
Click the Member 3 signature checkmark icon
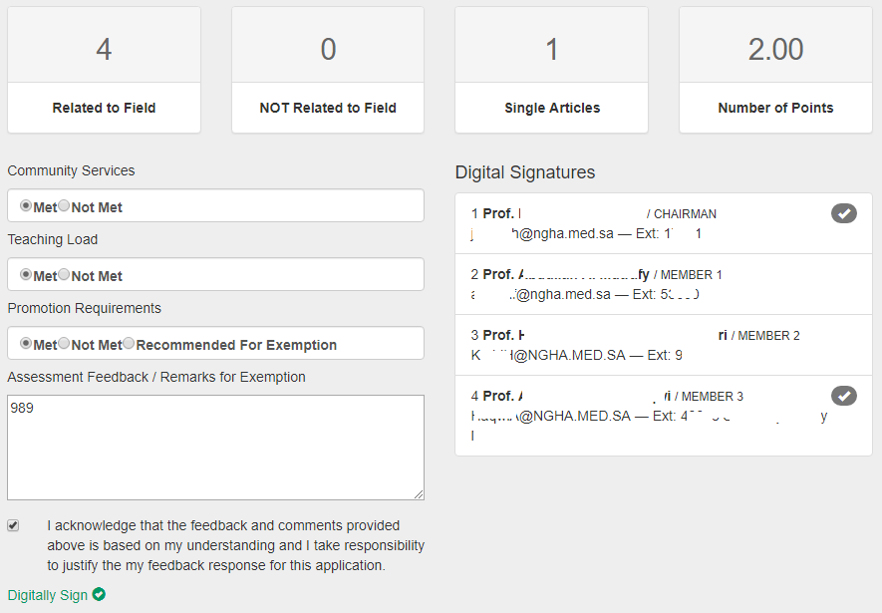tap(844, 396)
